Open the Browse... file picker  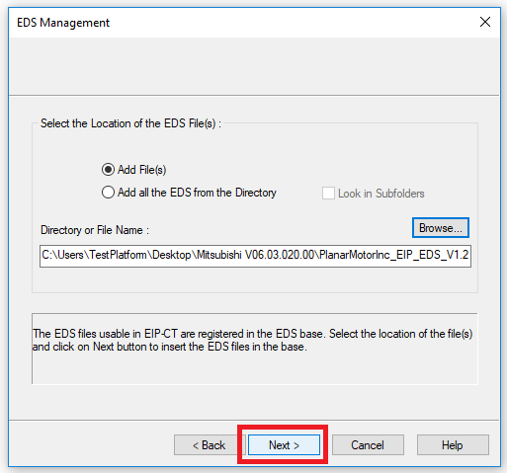tap(441, 228)
